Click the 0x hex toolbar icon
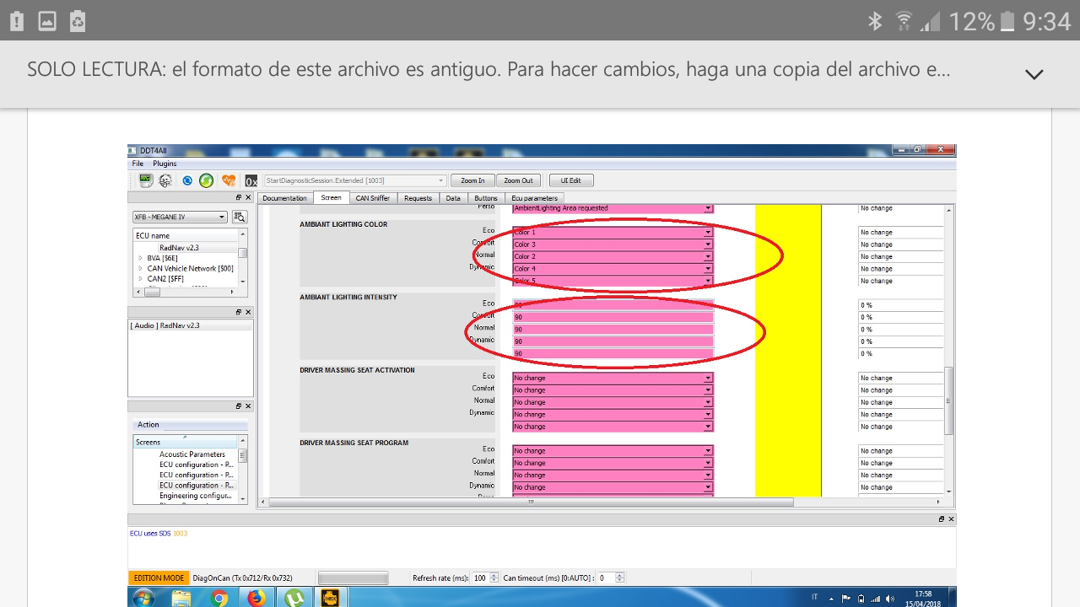Image resolution: width=1080 pixels, height=607 pixels. [x=251, y=180]
